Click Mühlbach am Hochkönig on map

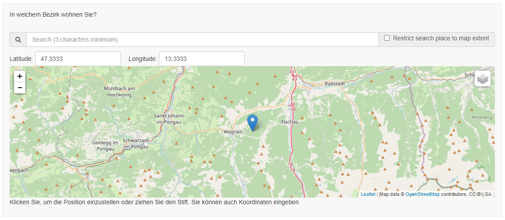pos(120,91)
